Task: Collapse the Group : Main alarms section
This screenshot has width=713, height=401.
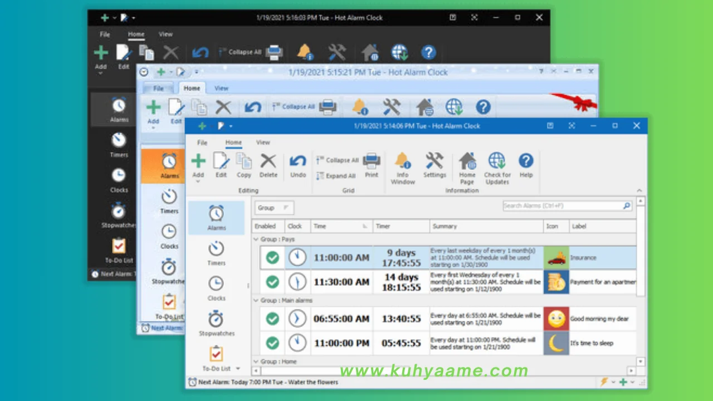Action: click(x=256, y=300)
